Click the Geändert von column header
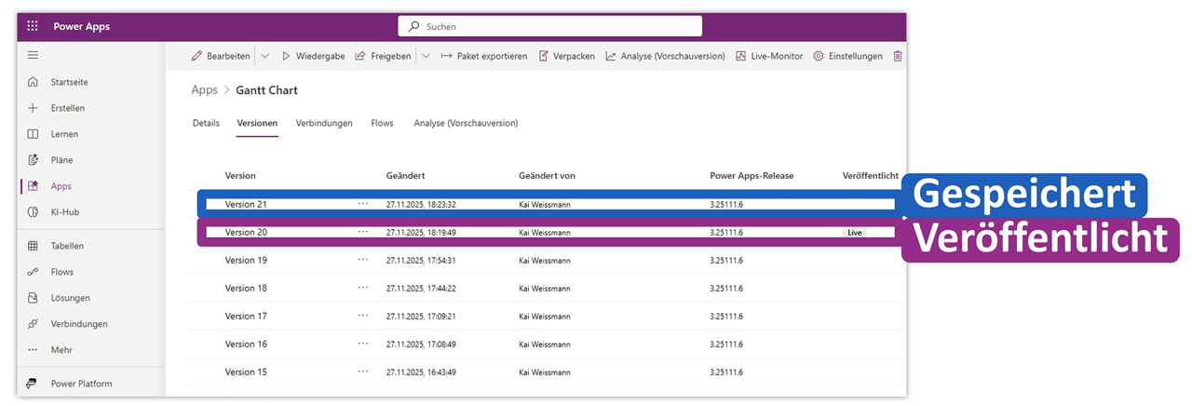1192x406 pixels. tap(547, 176)
